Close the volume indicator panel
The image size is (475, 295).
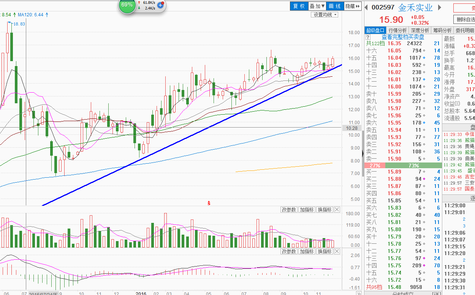pyautogui.click(x=337, y=210)
